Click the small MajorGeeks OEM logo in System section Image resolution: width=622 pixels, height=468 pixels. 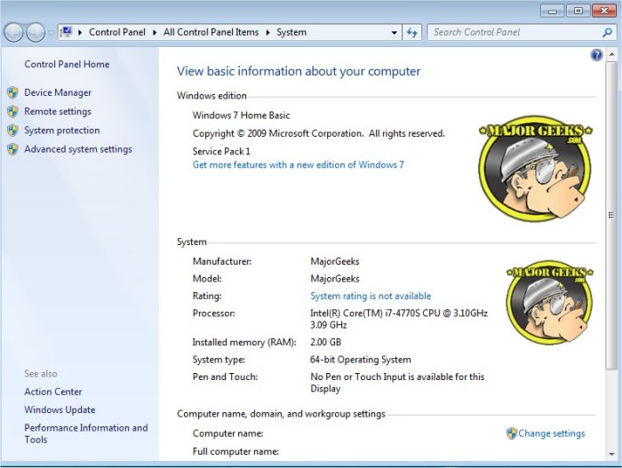tap(549, 302)
